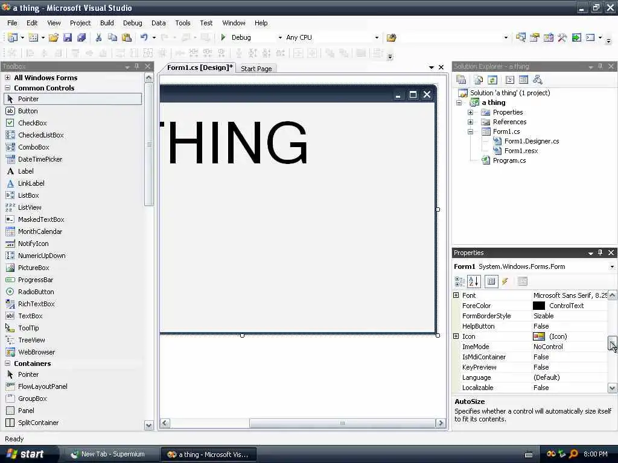Pin the Toolbox panel
The image size is (618, 463).
137,66
